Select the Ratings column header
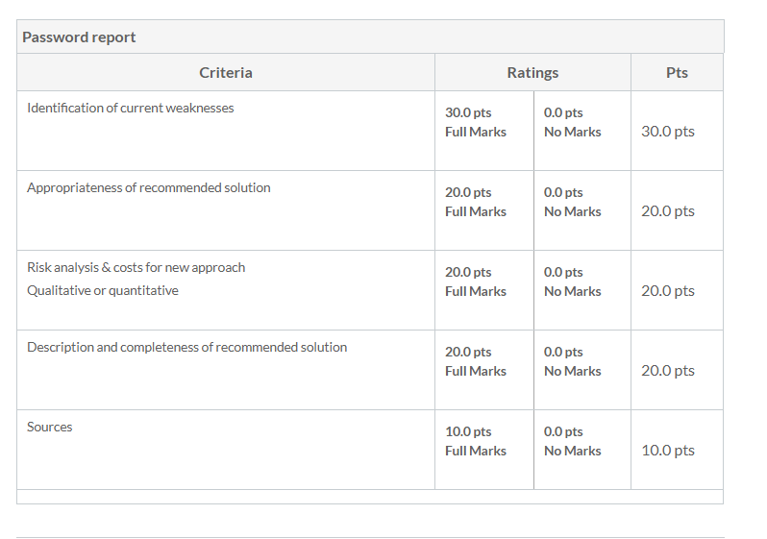The width and height of the screenshot is (767, 539). pos(532,72)
